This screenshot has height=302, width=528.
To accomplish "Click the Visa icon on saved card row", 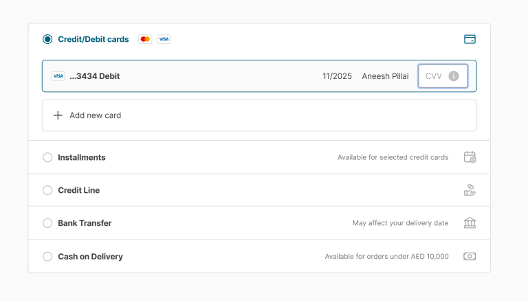I will coord(58,76).
